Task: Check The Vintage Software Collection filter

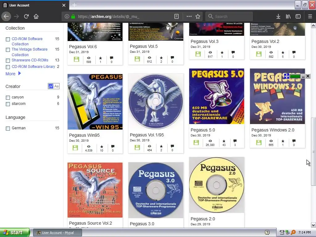Action: pyautogui.click(x=8, y=50)
